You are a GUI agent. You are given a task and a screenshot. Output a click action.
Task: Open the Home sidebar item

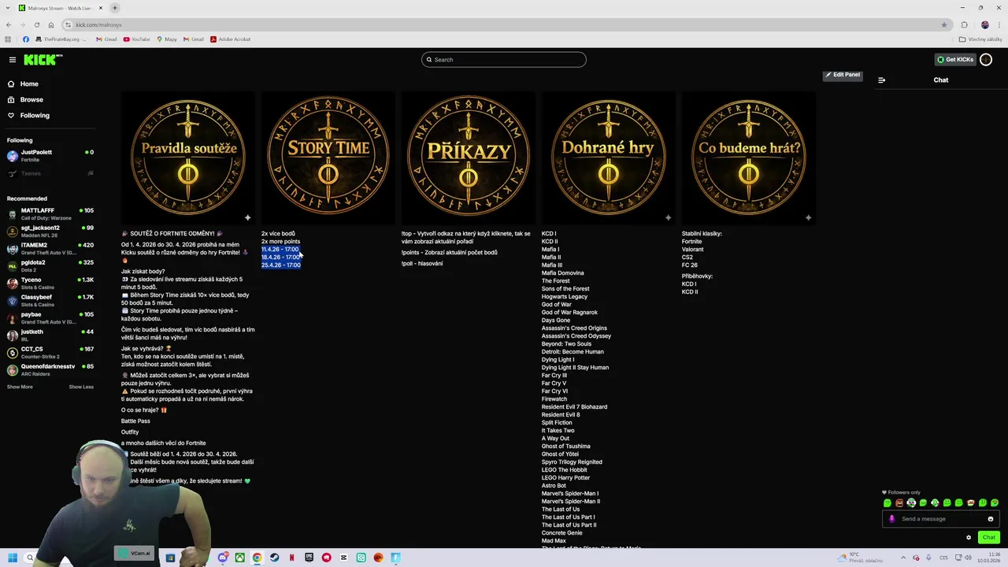click(x=29, y=83)
